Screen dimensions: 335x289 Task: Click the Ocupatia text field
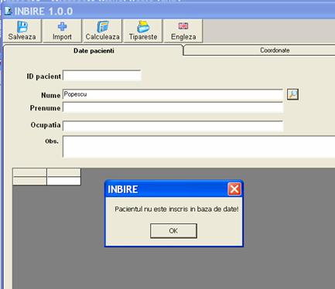(173, 126)
